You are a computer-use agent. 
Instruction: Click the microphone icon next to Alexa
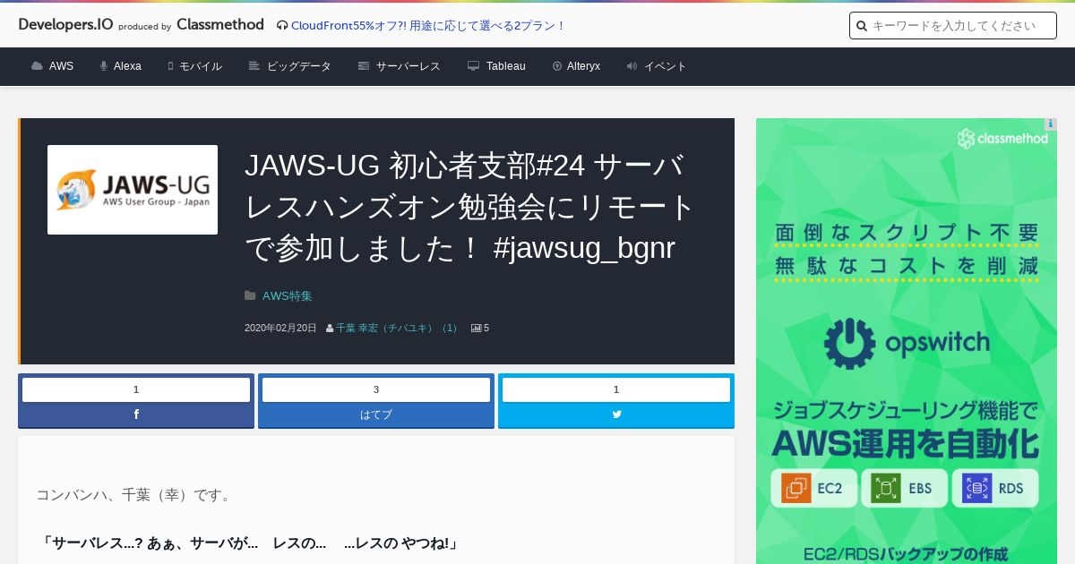tap(104, 66)
